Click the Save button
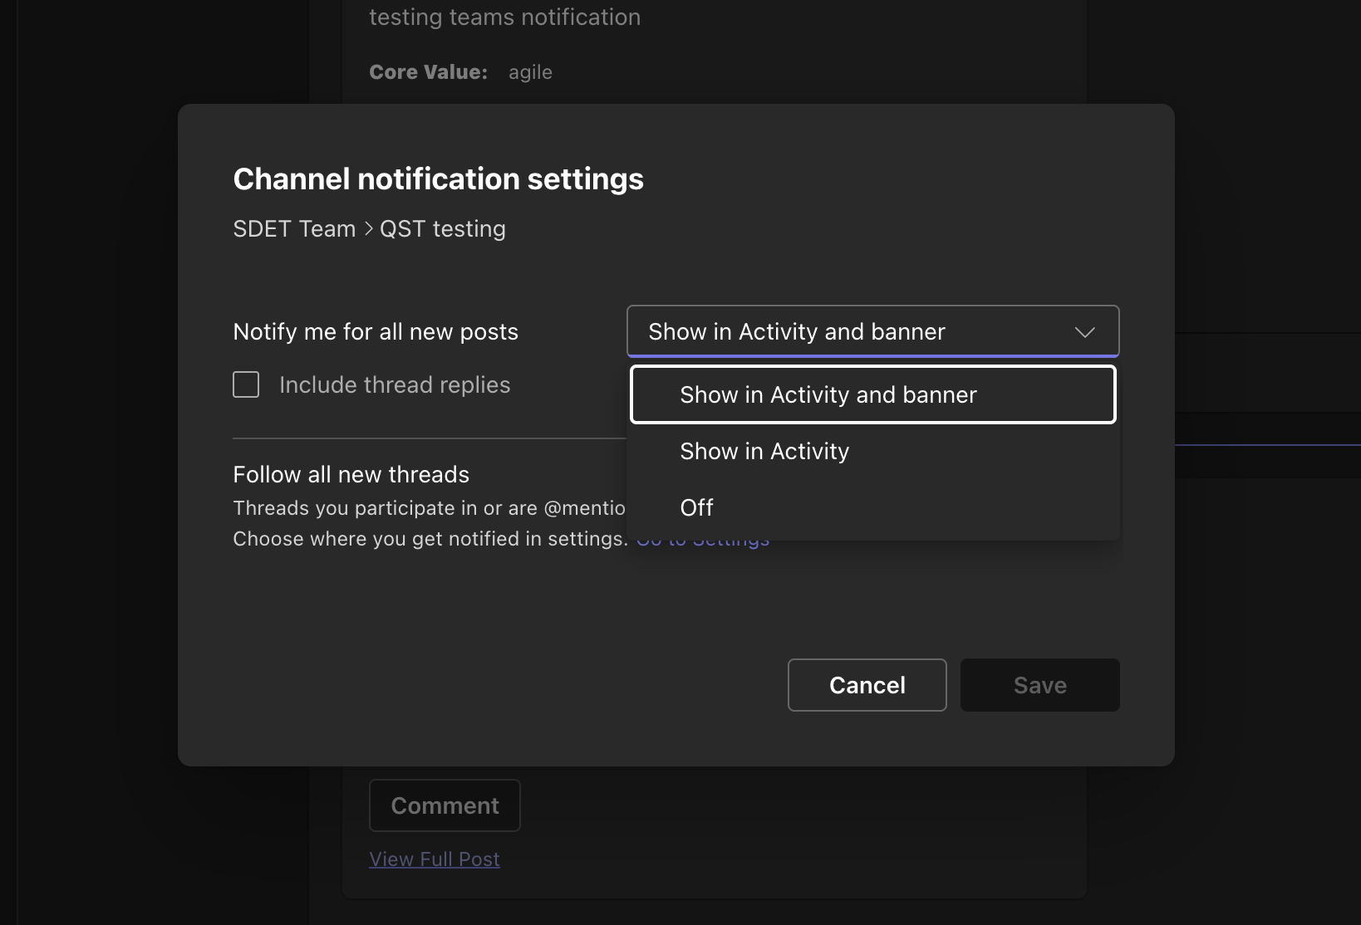 tap(1039, 685)
